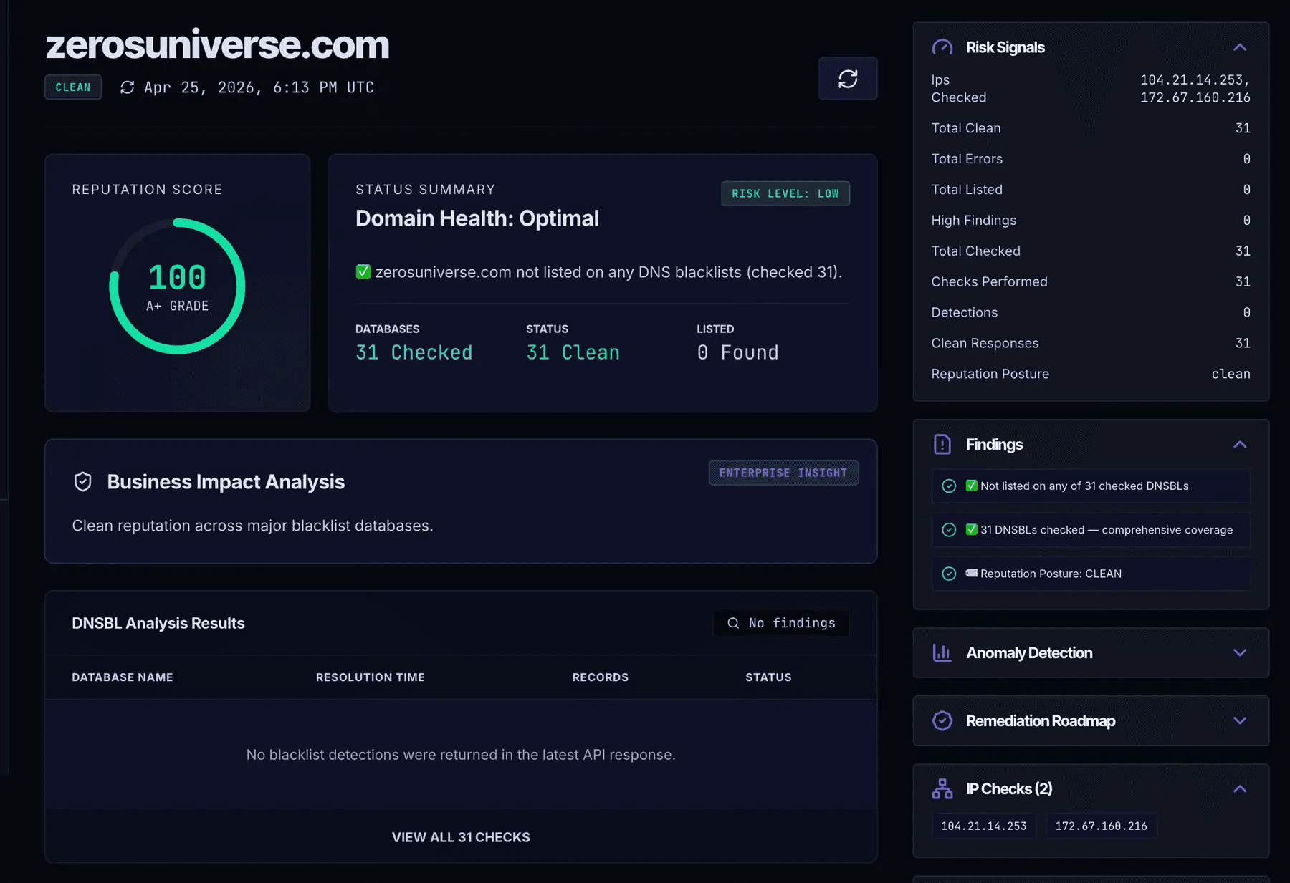
Task: Click the DNSBL Analysis Results heading
Action: 158,624
